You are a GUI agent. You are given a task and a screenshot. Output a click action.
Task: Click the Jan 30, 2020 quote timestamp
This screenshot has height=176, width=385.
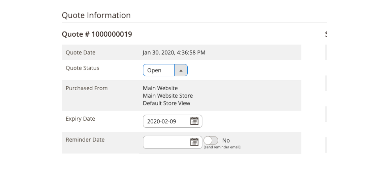(x=174, y=53)
